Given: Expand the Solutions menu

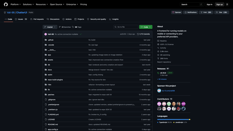Looking at the screenshot, I should click(x=28, y=4).
